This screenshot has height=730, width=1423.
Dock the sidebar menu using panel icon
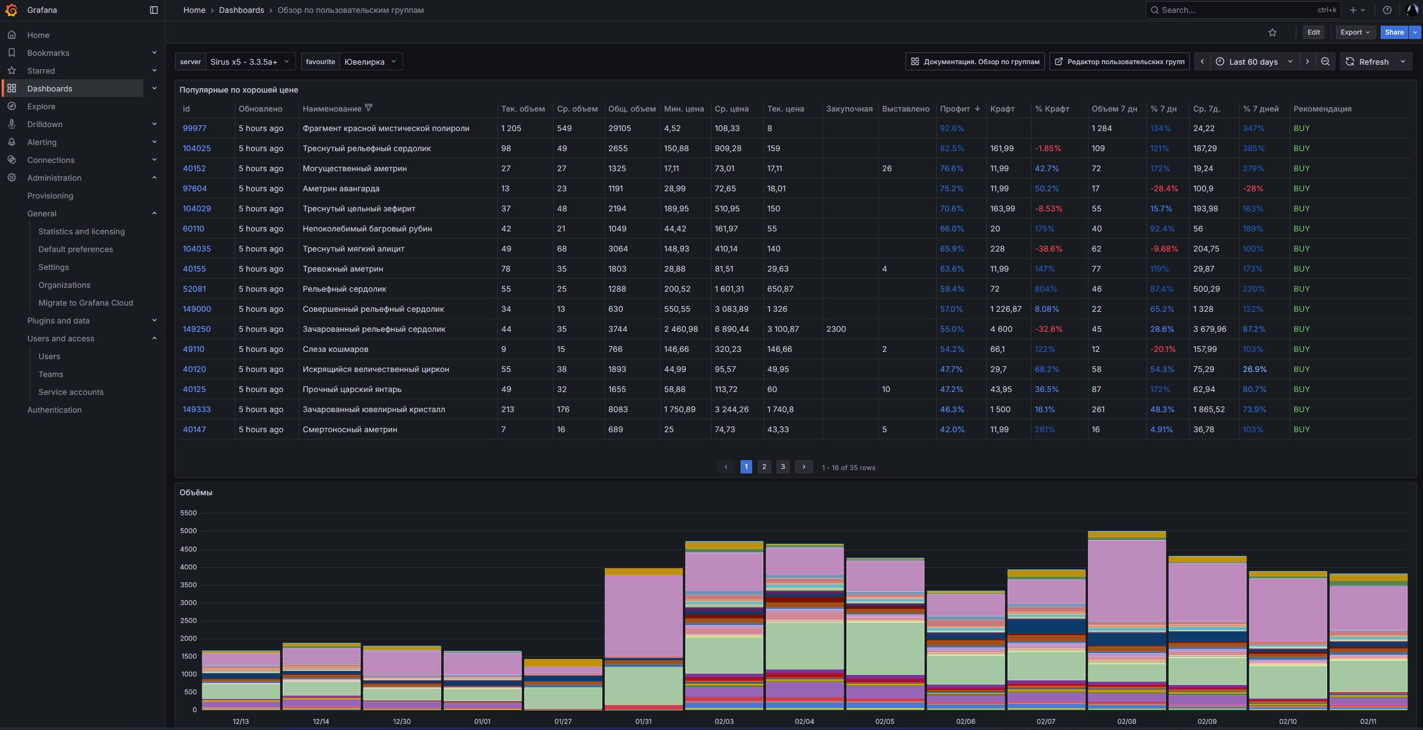(x=154, y=10)
